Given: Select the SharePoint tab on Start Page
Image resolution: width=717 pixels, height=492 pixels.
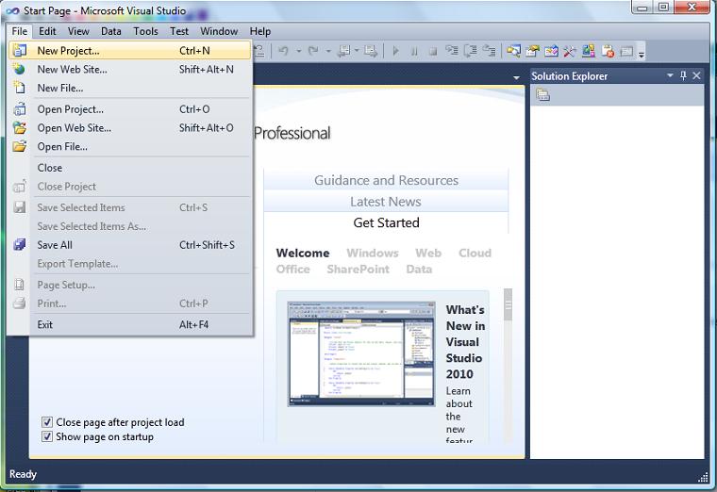Looking at the screenshot, I should pyautogui.click(x=358, y=269).
